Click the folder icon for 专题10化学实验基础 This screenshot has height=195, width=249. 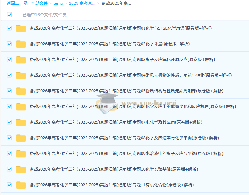pos(21,169)
